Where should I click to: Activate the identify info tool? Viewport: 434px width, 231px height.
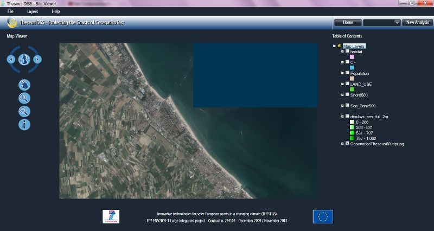[x=24, y=125]
